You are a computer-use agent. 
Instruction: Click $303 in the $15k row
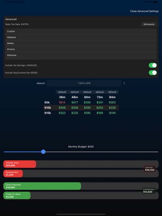pos(62,113)
